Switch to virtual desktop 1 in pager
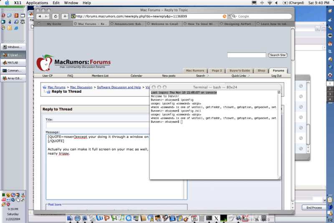 (330, 84)
